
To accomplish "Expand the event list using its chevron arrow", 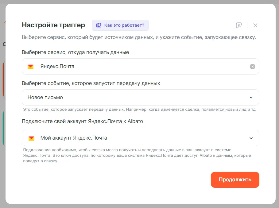I will (251, 98).
